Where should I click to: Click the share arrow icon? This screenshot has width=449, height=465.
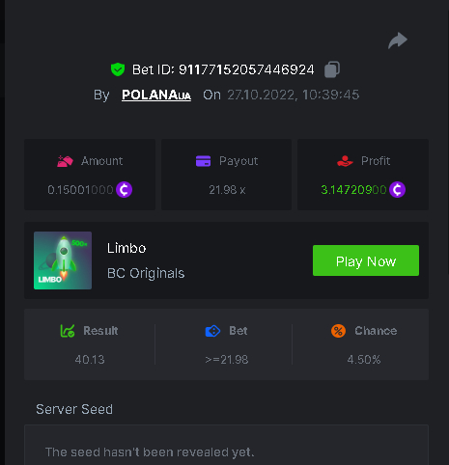click(398, 41)
